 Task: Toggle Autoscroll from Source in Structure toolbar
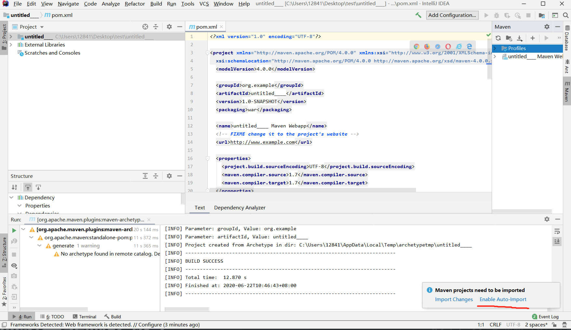38,187
